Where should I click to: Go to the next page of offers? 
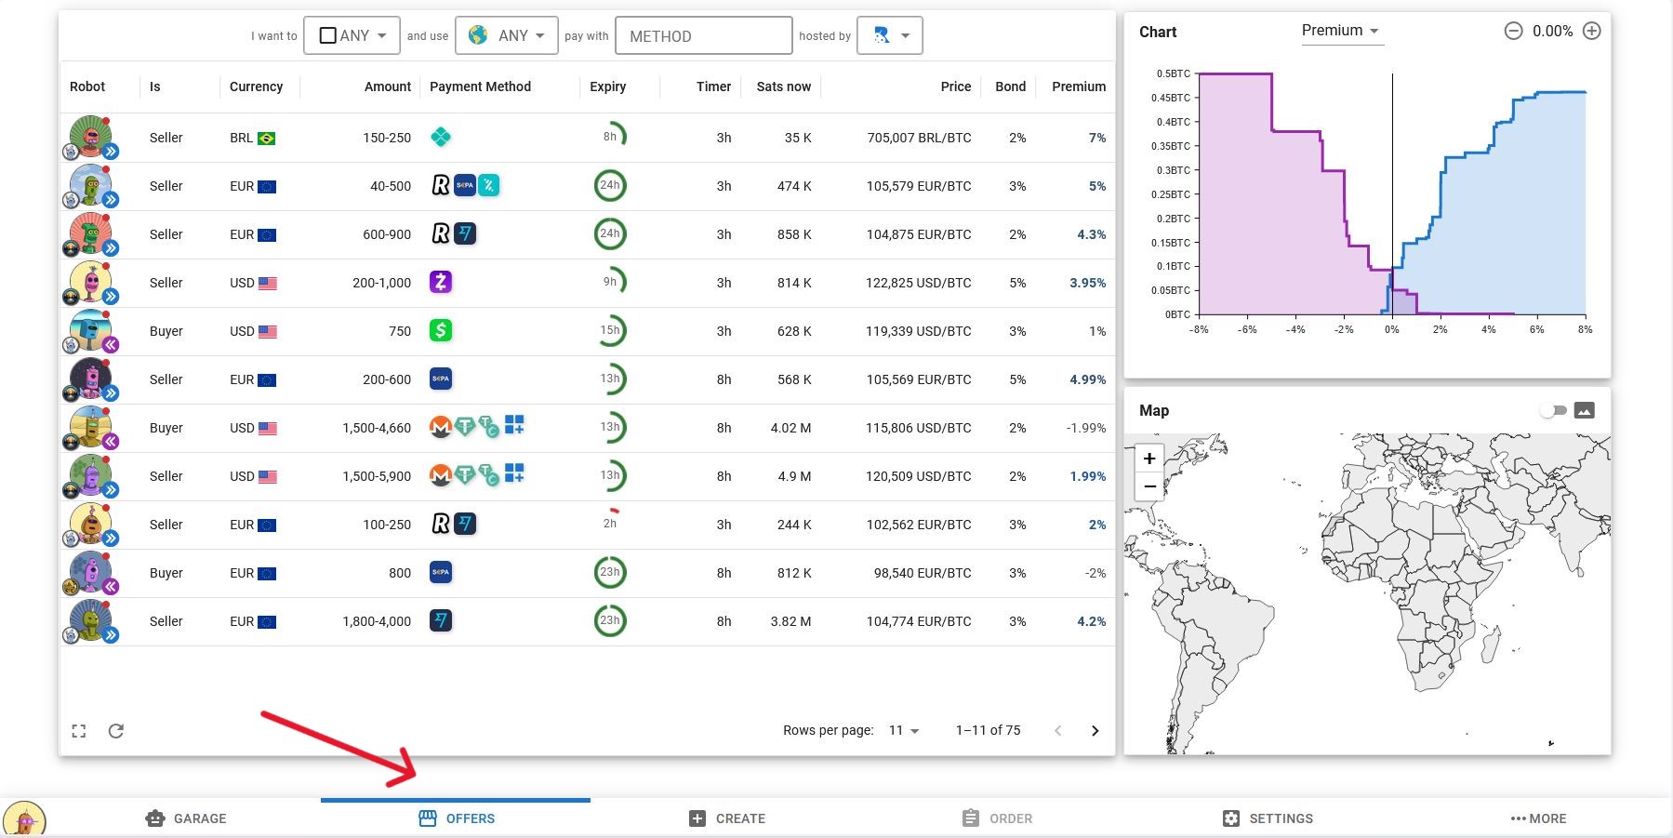pos(1095,730)
